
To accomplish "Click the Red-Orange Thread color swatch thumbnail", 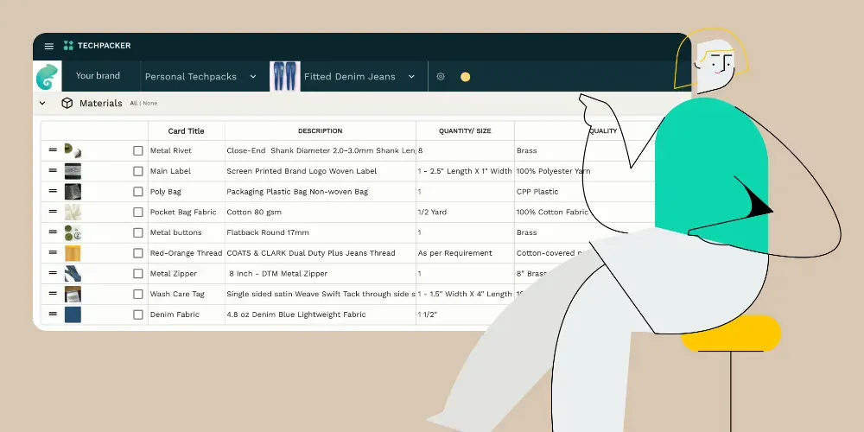I will coord(73,253).
